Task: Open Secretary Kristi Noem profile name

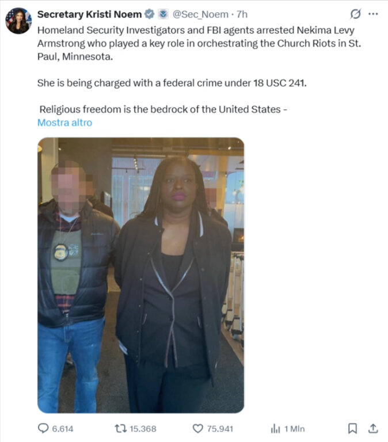Action: pos(89,14)
